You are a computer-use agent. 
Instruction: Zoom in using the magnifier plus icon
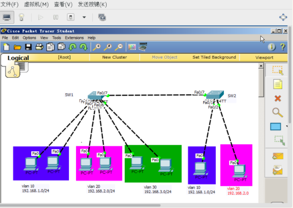(97, 47)
